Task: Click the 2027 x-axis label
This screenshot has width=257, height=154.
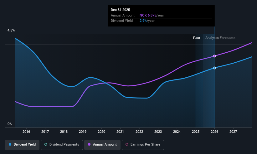Action: click(233, 132)
